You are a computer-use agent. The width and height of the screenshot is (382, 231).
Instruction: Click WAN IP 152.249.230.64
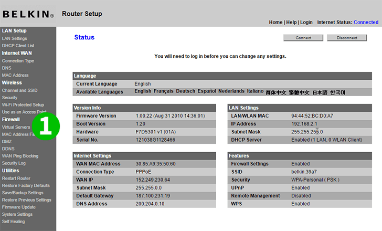153,180
